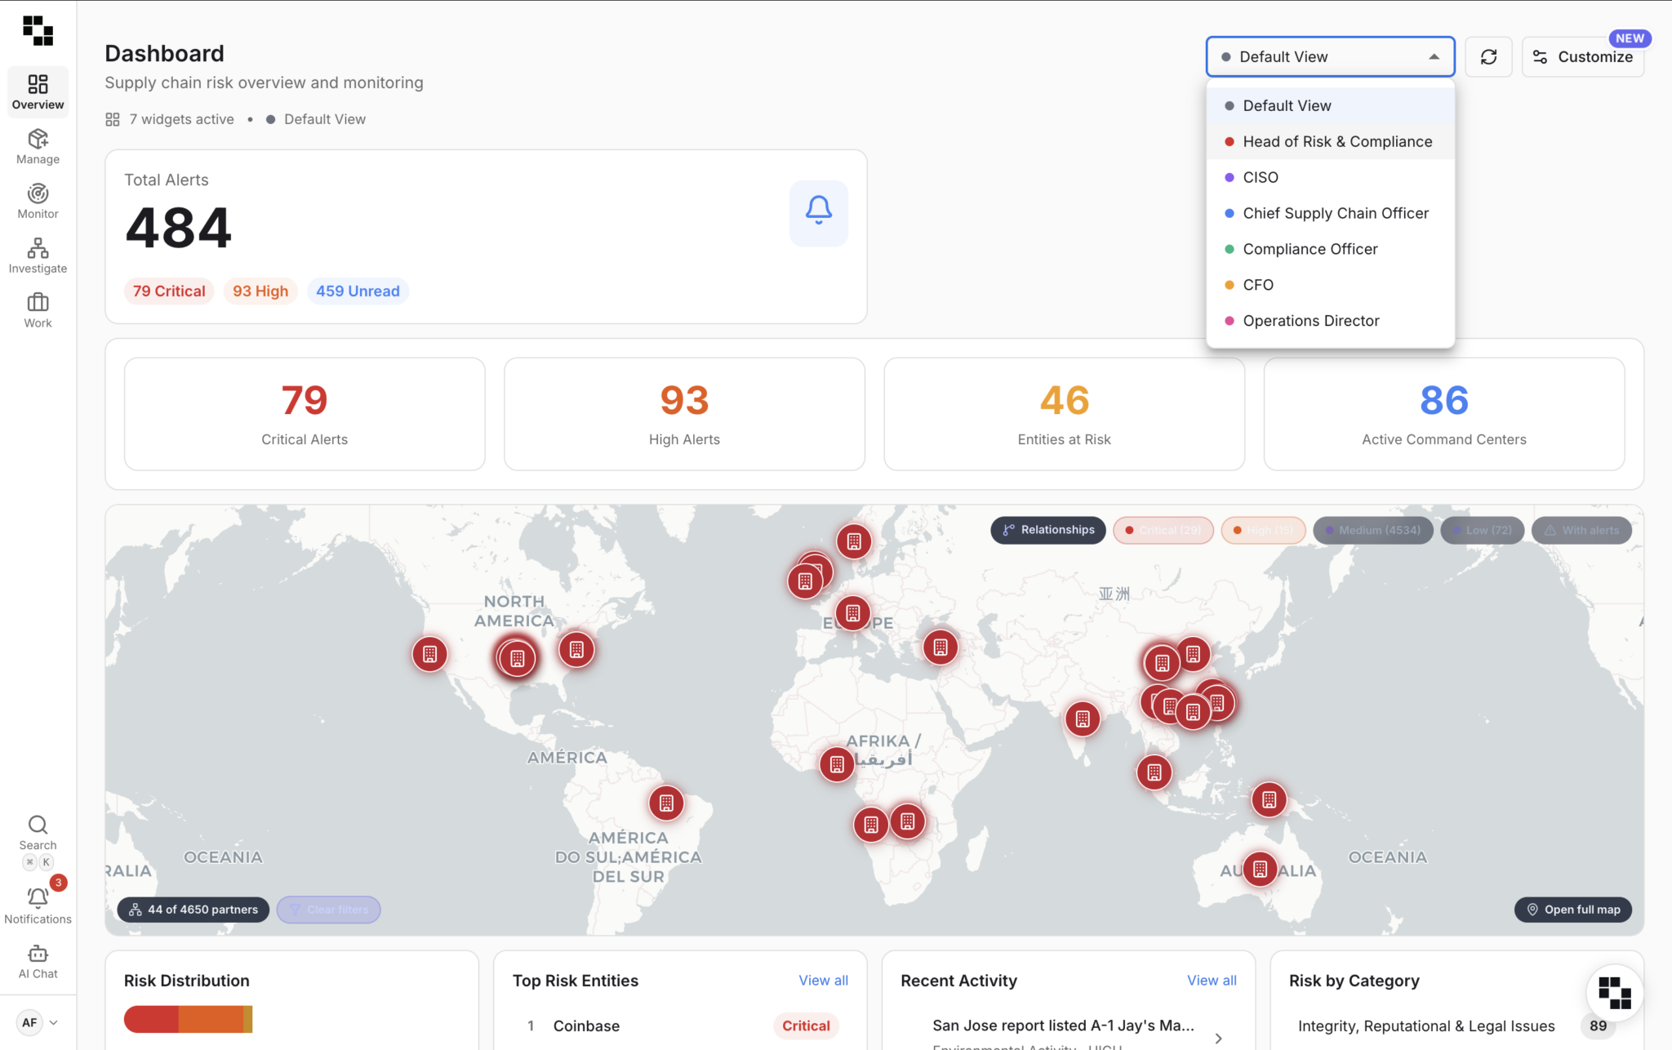Click the 79 Critical alerts badge

click(169, 291)
